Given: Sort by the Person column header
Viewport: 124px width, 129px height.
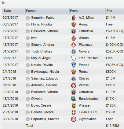Looking at the screenshot, I should pos(47,11).
